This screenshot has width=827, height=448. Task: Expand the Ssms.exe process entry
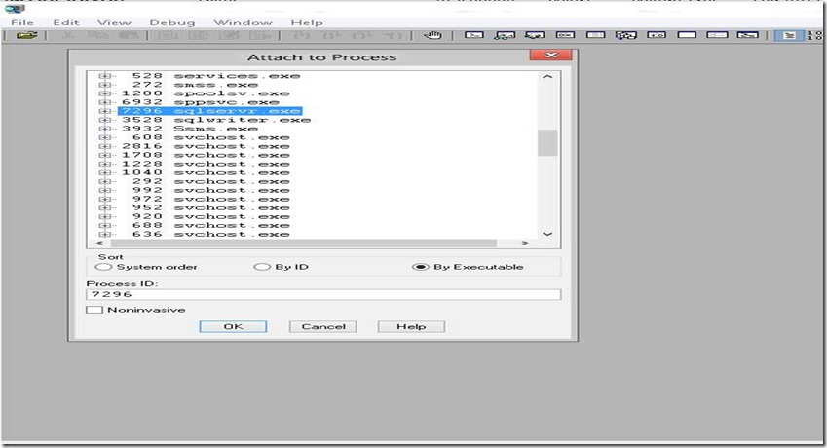[105, 129]
